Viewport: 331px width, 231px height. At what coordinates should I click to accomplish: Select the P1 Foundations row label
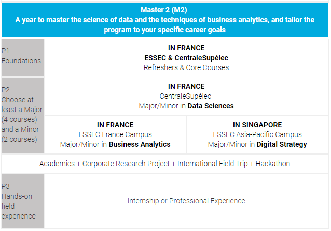[23, 58]
